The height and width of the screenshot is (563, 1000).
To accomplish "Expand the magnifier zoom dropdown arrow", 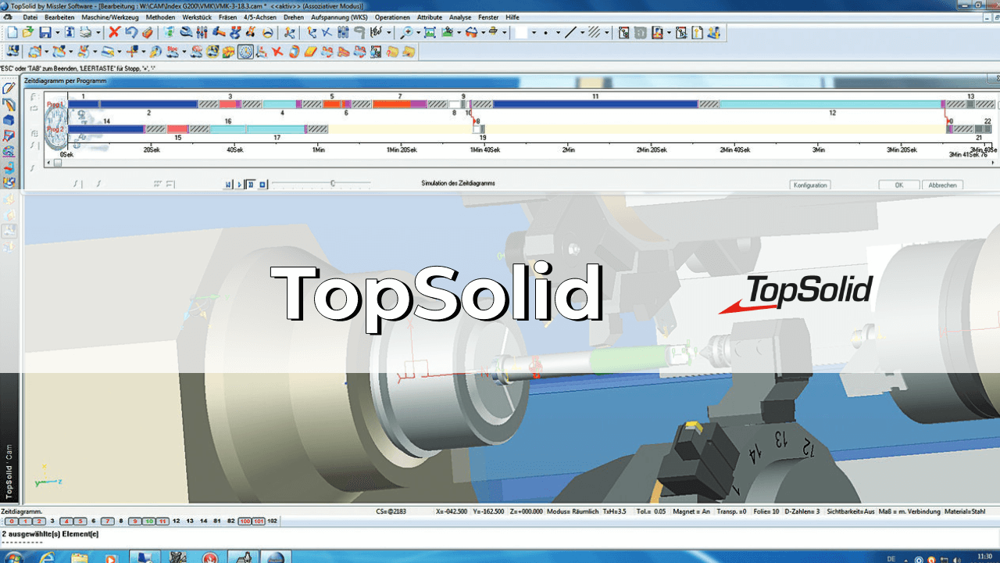I will pos(420,33).
